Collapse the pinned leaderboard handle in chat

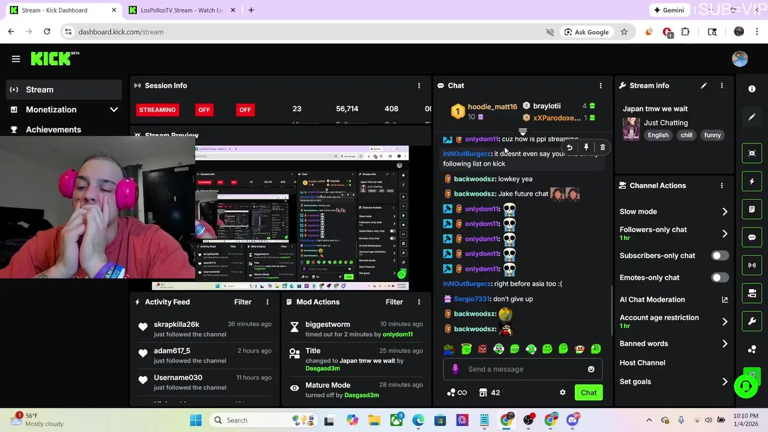pos(523,132)
